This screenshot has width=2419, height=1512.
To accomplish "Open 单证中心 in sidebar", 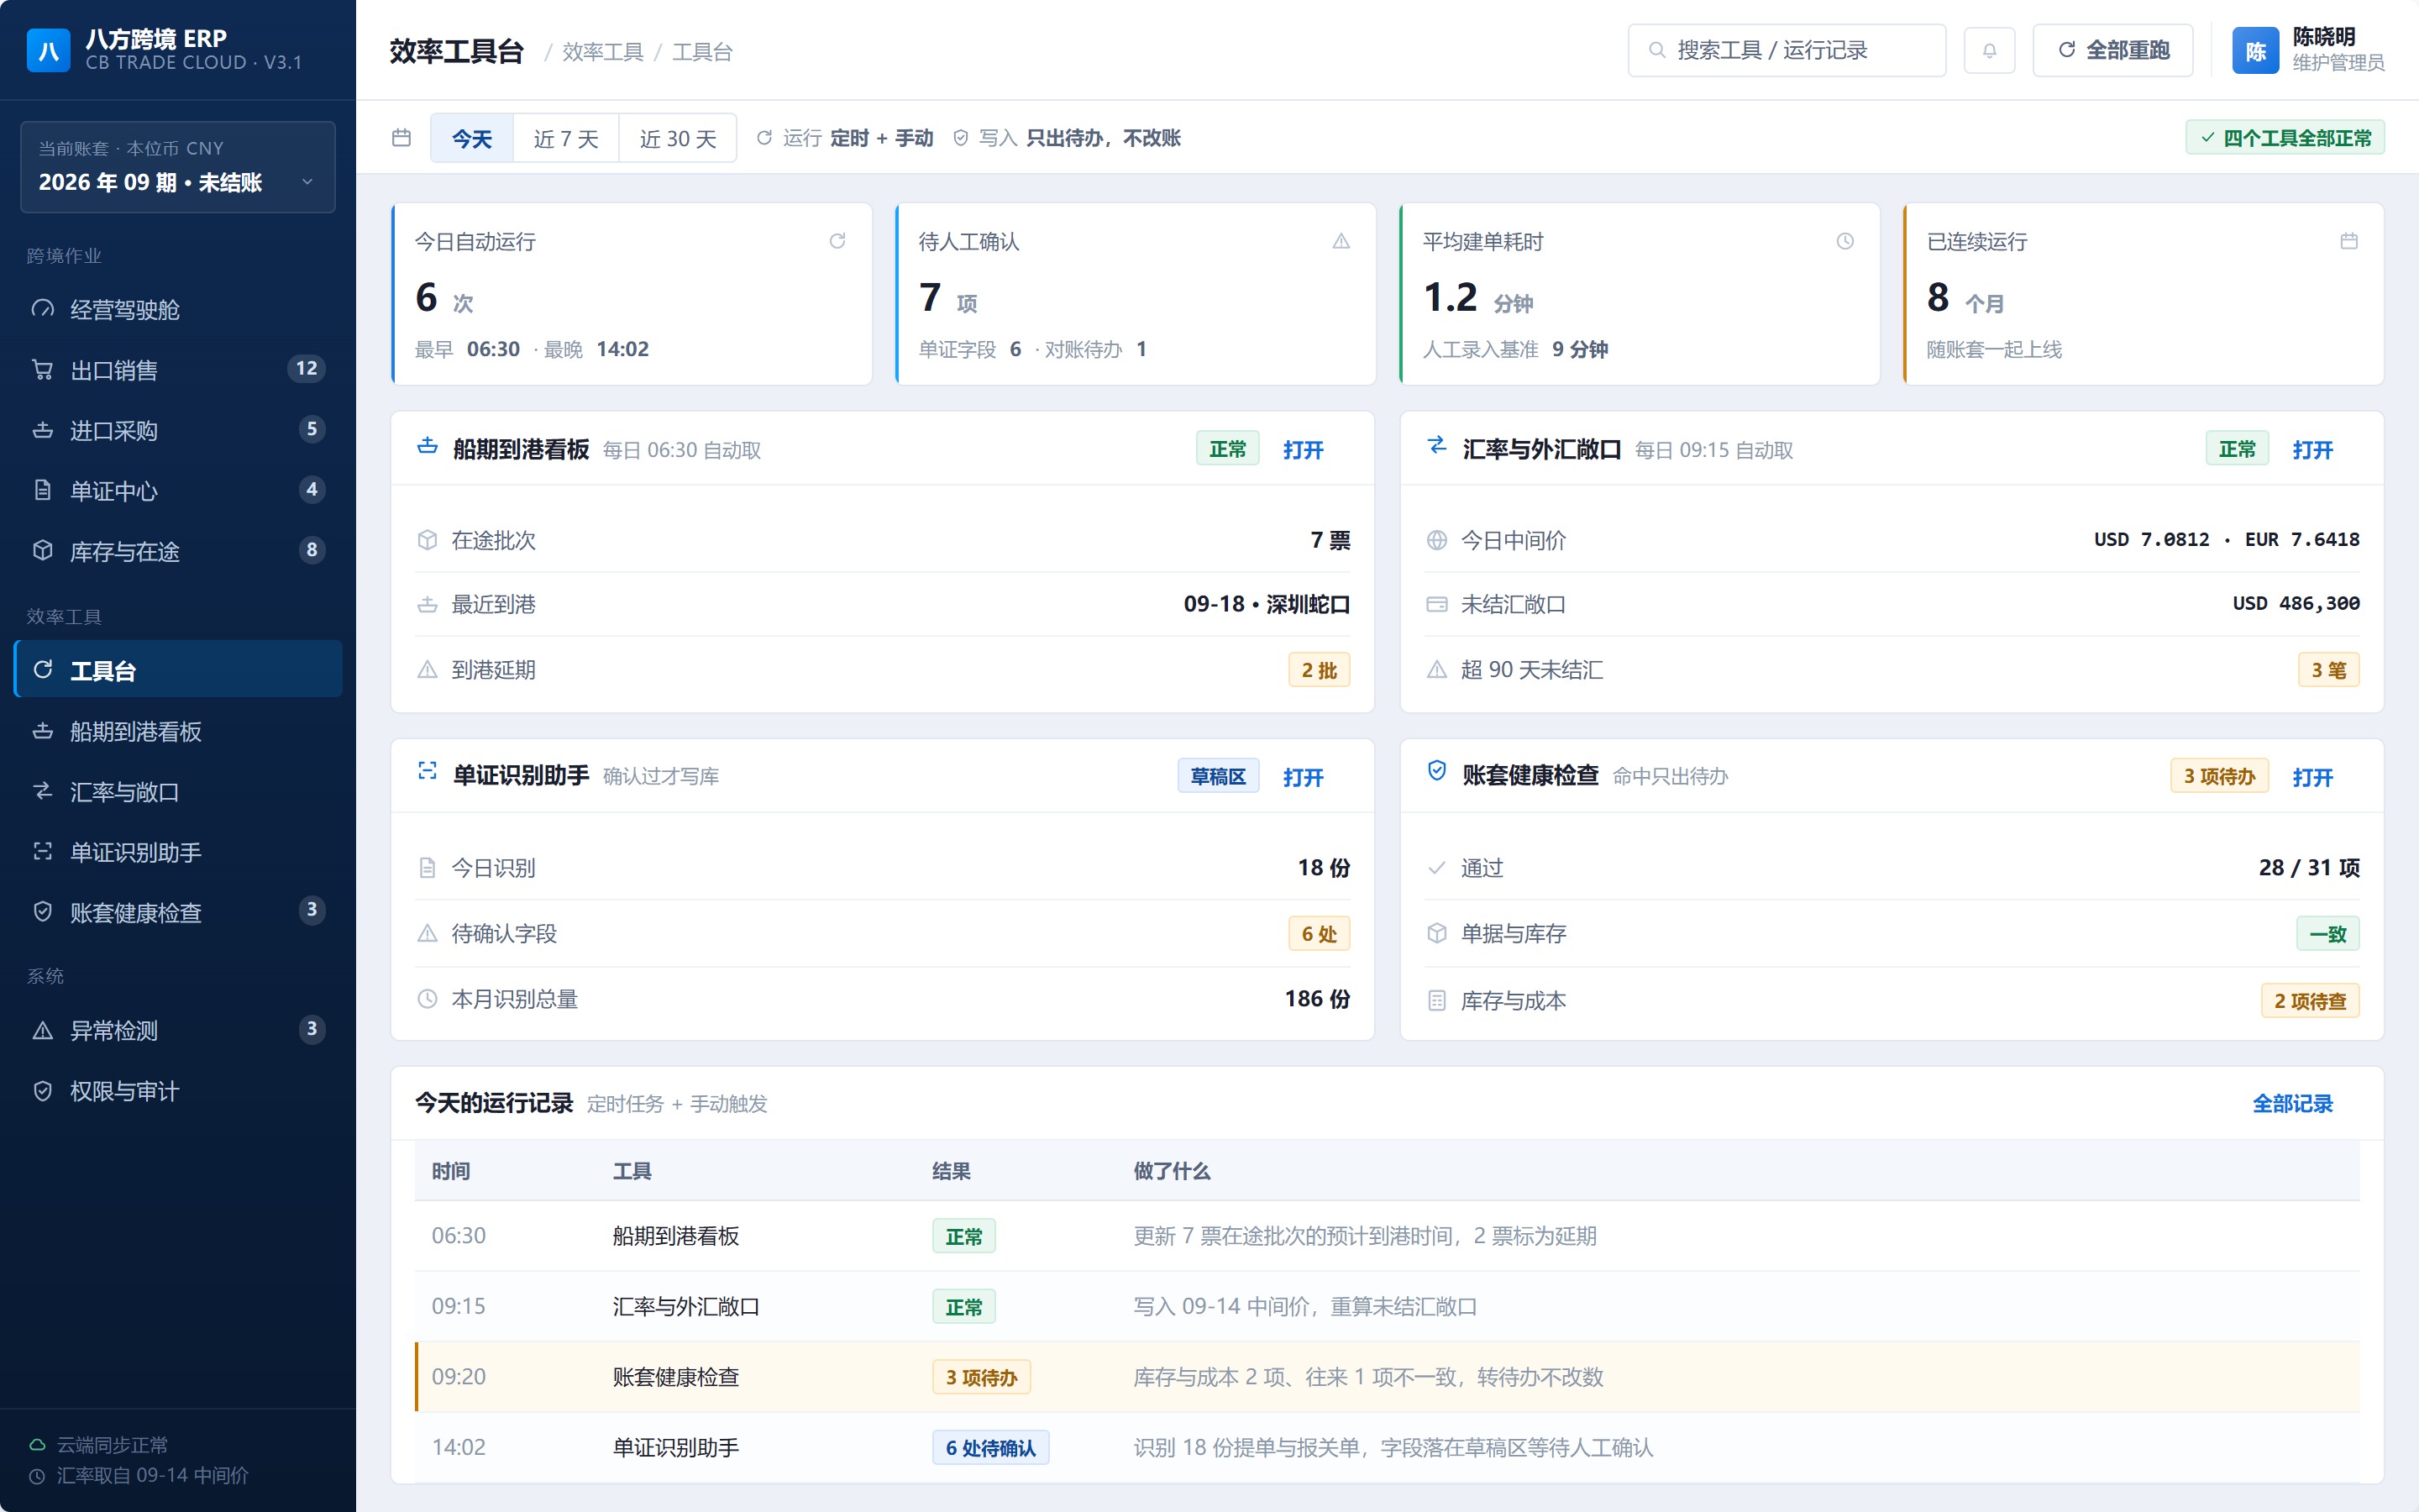I will (178, 490).
